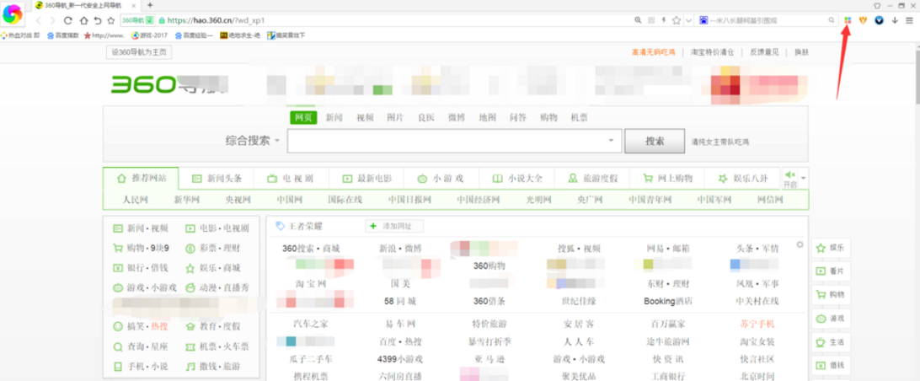Click the zoom magnifier in address bar
The width and height of the screenshot is (920, 381).
638,20
